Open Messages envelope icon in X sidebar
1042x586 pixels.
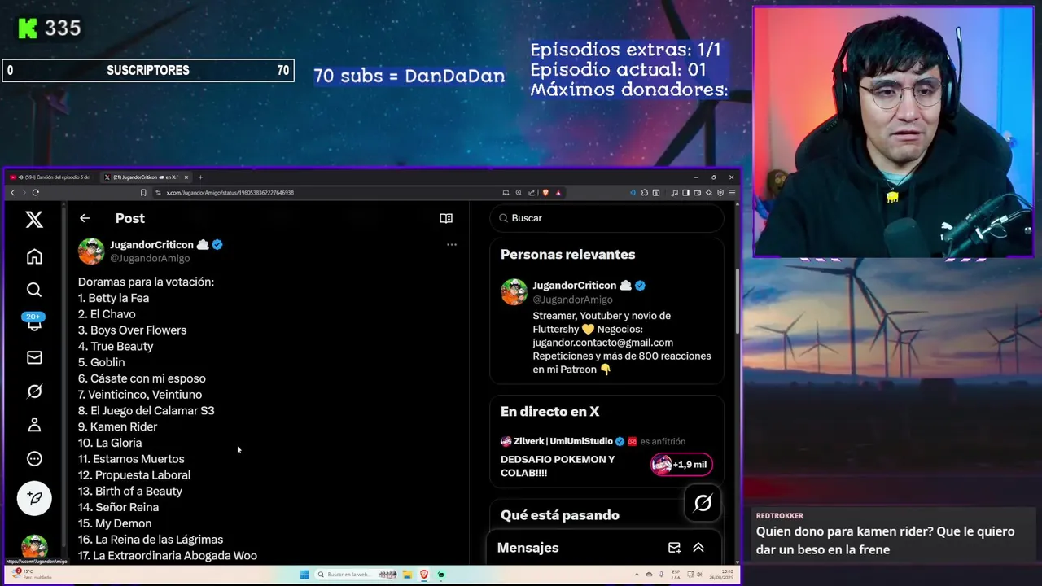[x=34, y=357]
